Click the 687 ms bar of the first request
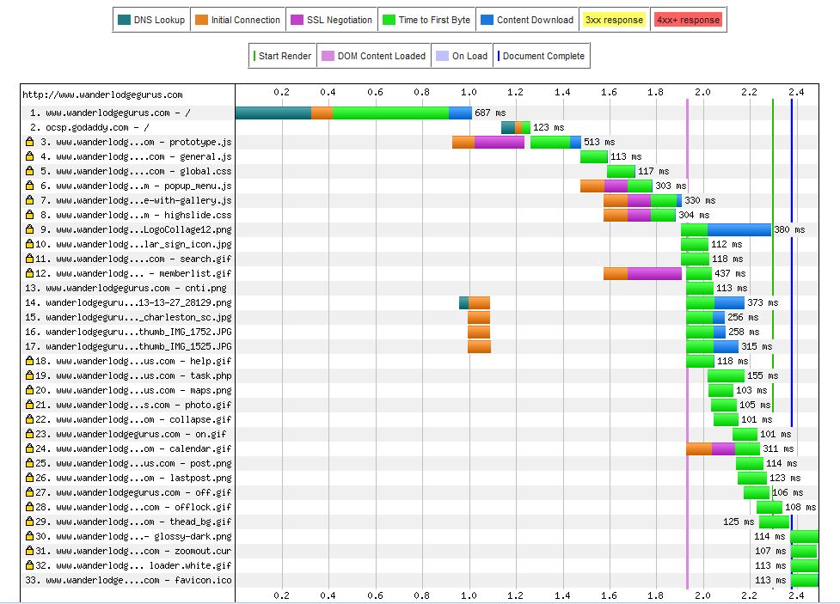This screenshot has width=840, height=604. coord(353,113)
